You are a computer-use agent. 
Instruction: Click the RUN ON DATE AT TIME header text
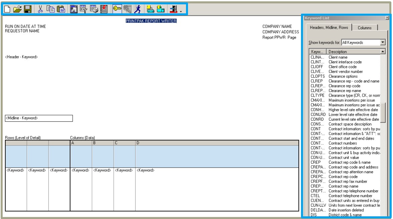pyautogui.click(x=25, y=26)
